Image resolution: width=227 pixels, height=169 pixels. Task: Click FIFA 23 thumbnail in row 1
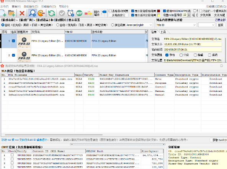pyautogui.click(x=24, y=41)
